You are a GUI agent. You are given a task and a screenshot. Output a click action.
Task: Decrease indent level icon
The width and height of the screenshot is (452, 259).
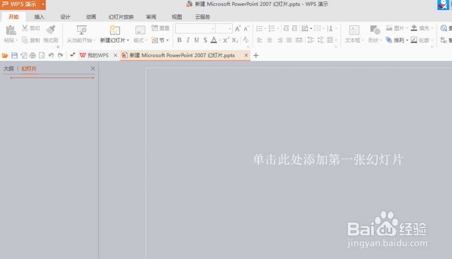tap(286, 28)
